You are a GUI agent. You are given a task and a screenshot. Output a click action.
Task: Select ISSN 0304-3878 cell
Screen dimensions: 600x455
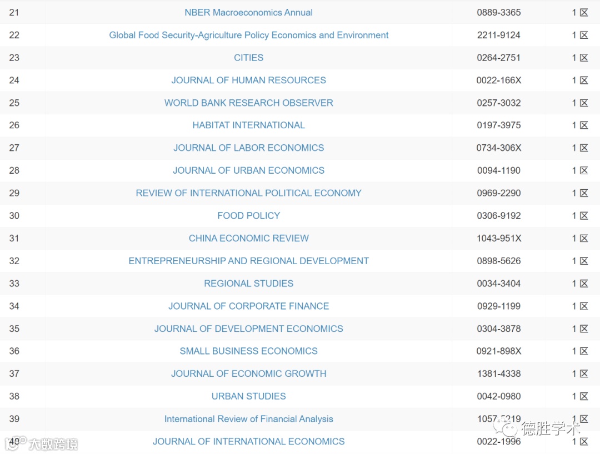click(x=498, y=328)
